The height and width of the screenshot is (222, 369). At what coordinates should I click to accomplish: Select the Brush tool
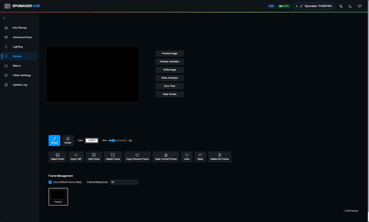click(54, 140)
